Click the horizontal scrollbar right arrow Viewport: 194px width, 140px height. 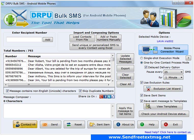(x=109, y=85)
